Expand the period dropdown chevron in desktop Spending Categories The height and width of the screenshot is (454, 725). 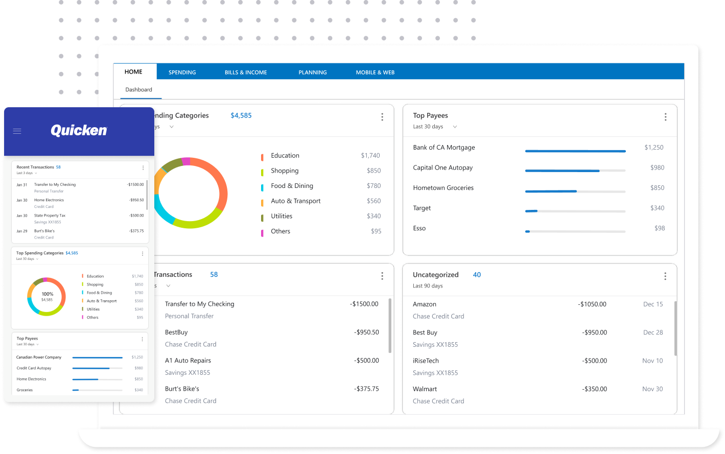pyautogui.click(x=172, y=127)
